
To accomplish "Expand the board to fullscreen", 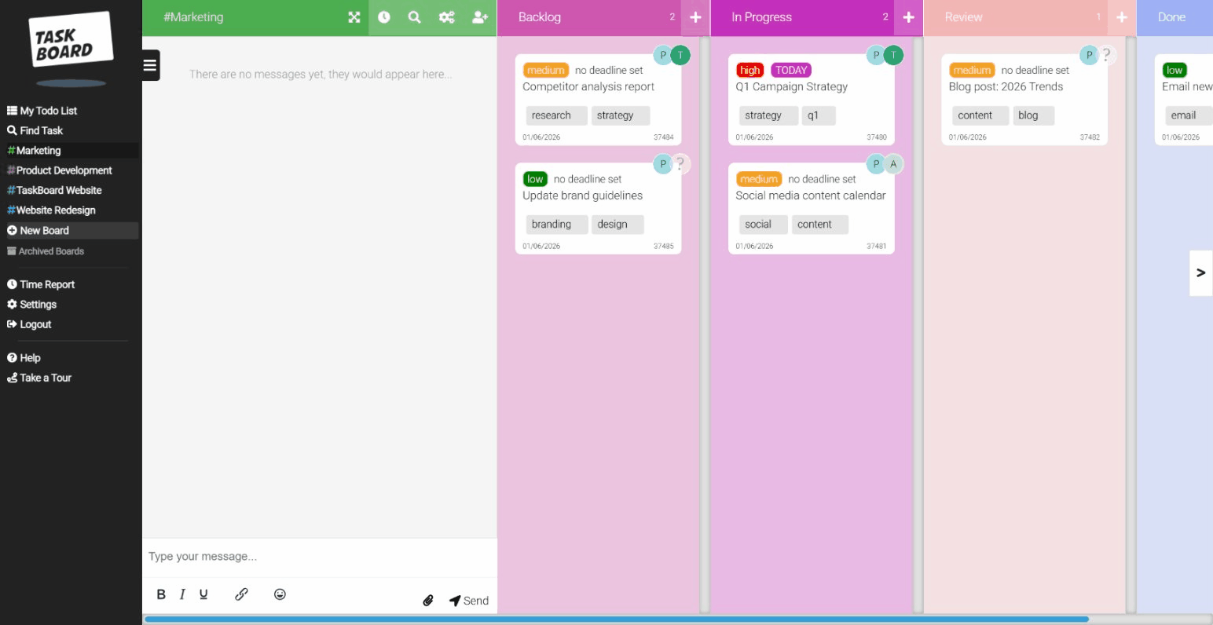I will coord(353,16).
